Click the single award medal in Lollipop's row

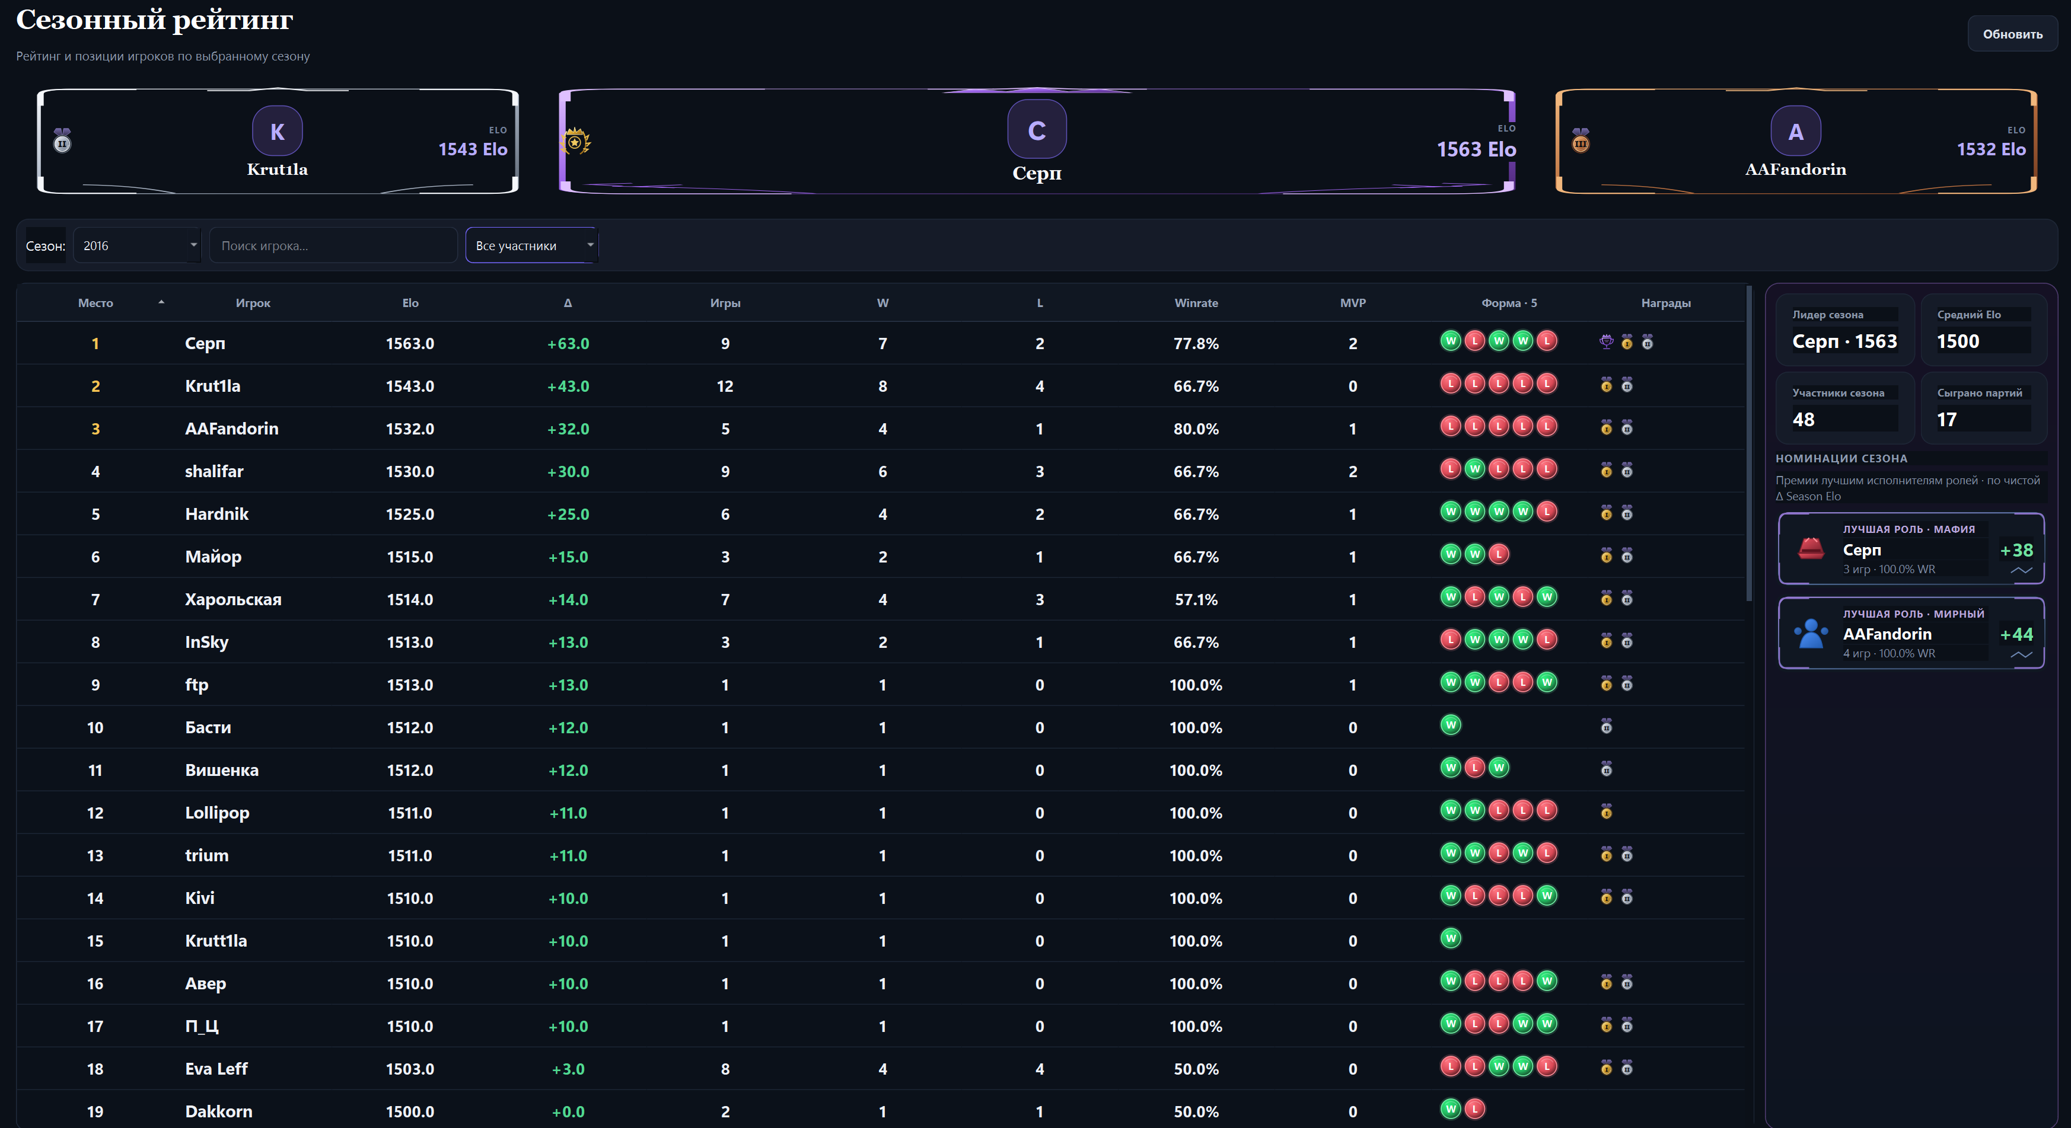(x=1606, y=811)
